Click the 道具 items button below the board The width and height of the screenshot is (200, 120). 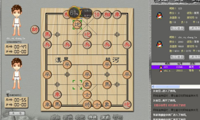click(x=105, y=117)
